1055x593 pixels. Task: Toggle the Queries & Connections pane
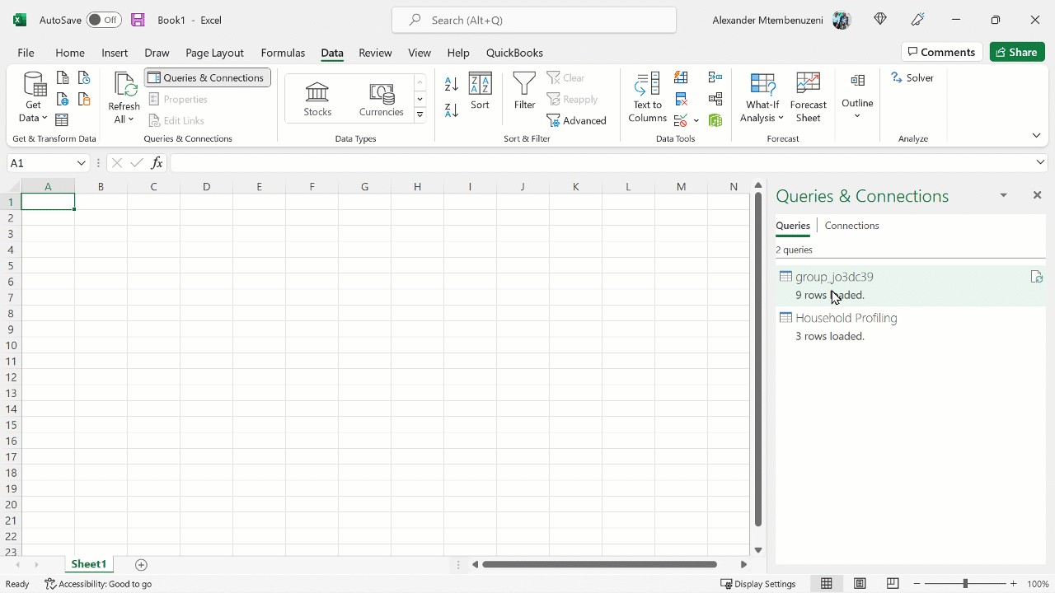tap(207, 77)
